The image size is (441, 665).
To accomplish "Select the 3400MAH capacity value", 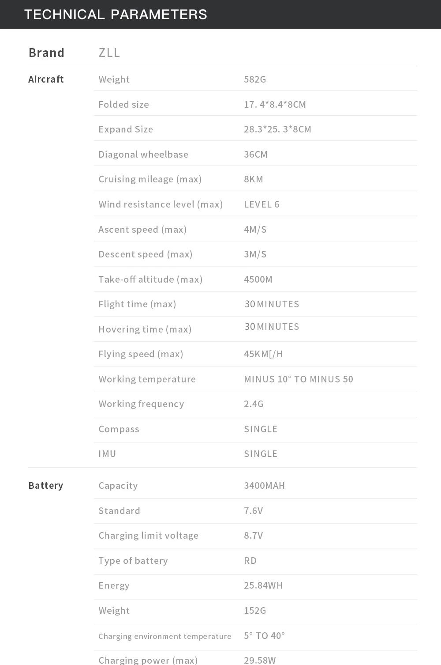I will 264,486.
